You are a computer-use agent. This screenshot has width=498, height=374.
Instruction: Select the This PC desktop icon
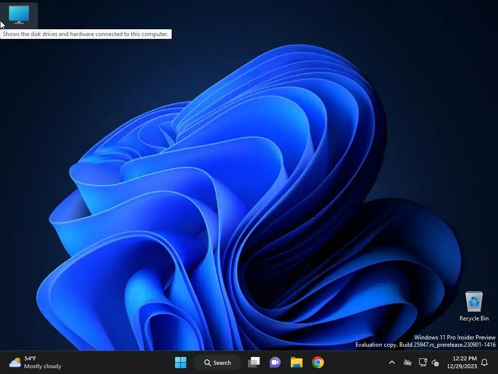(19, 15)
